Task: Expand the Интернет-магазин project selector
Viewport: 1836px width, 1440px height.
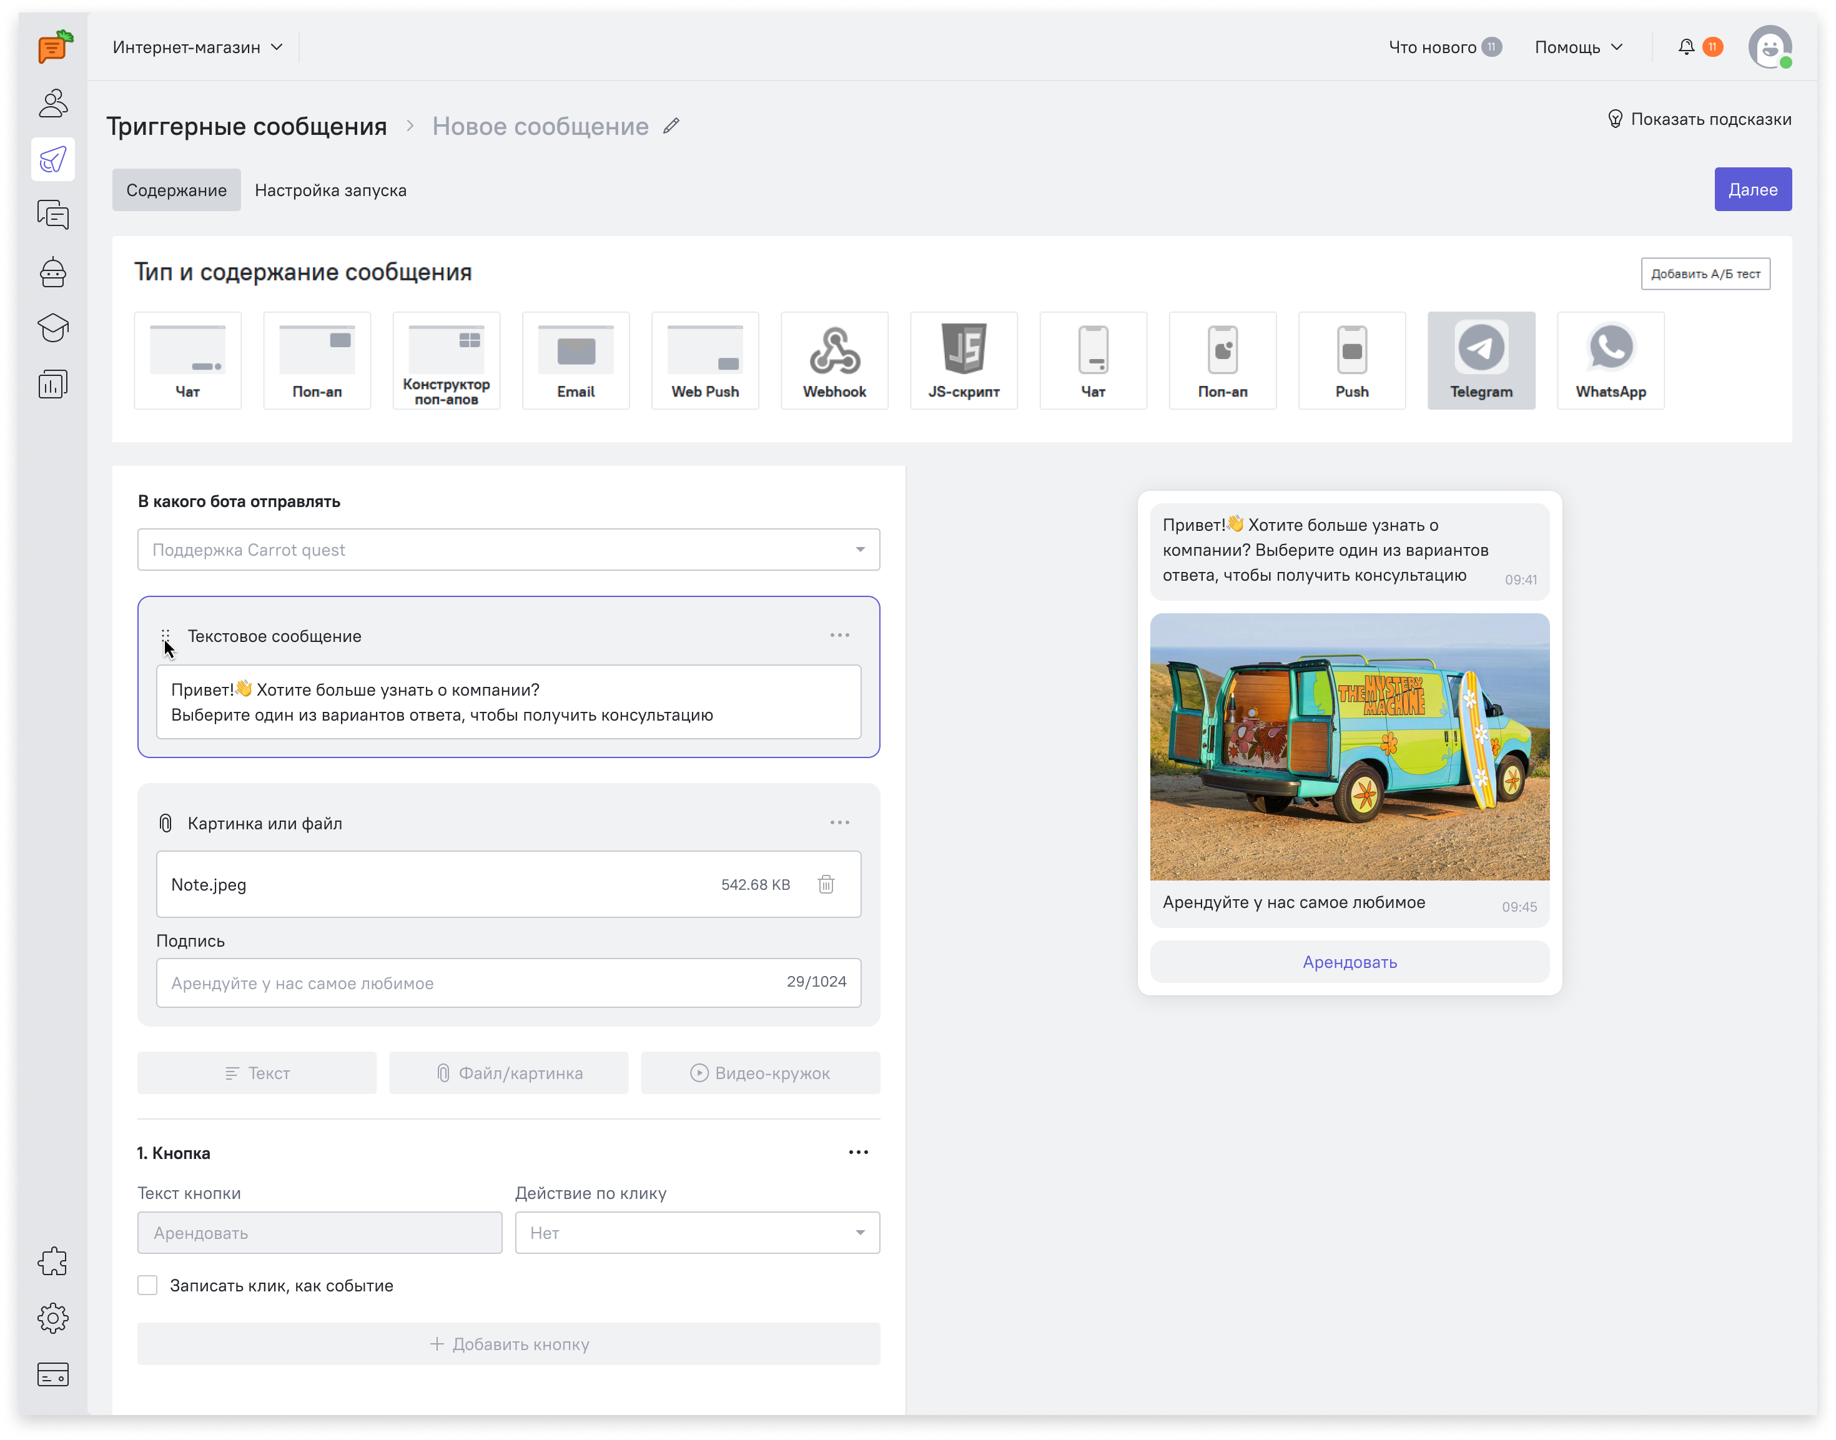Action: point(197,47)
